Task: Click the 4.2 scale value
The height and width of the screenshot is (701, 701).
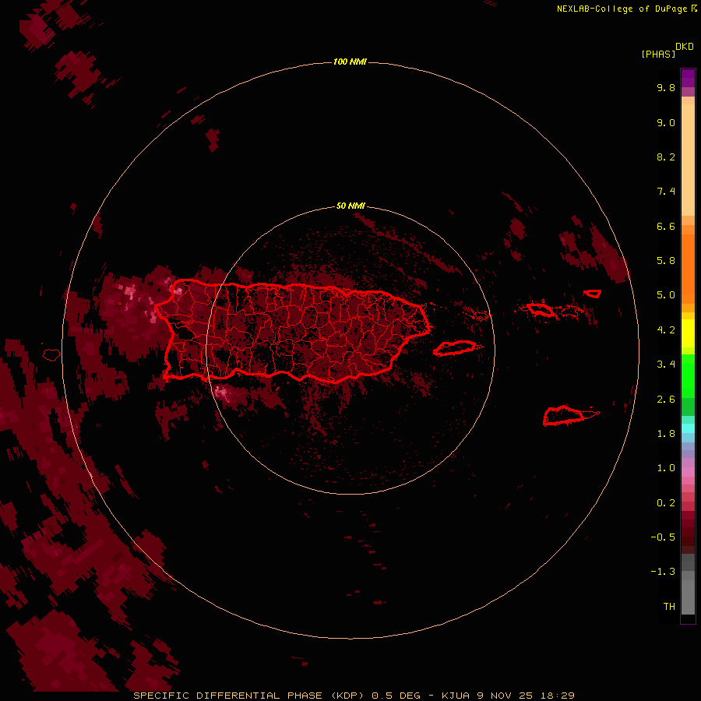Action: (666, 330)
